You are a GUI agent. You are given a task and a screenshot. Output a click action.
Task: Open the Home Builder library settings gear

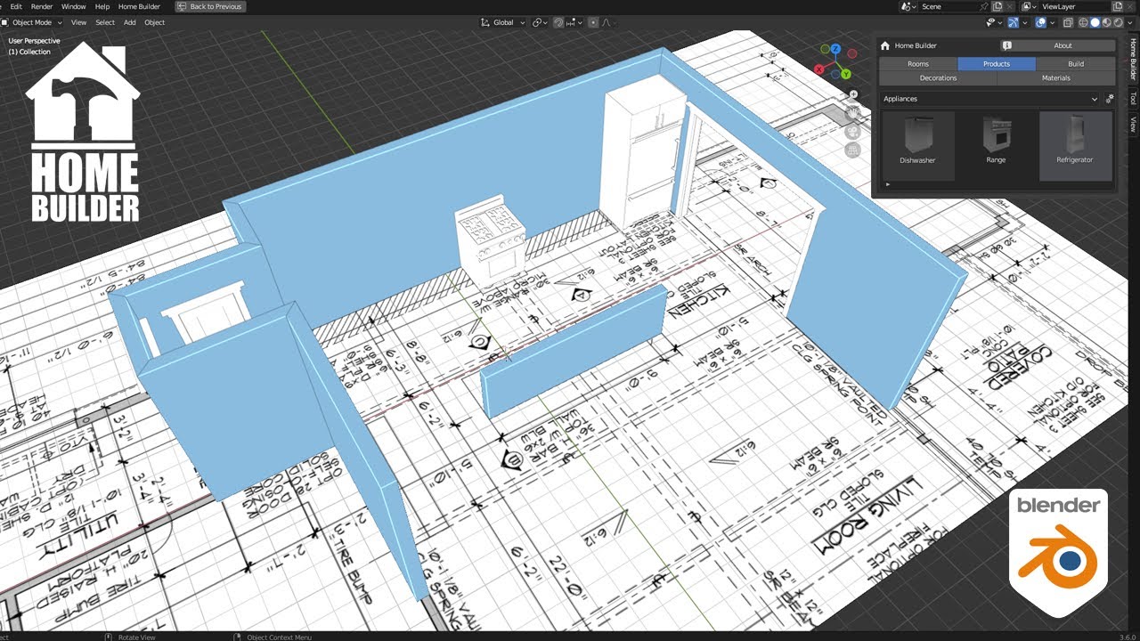tap(1110, 99)
